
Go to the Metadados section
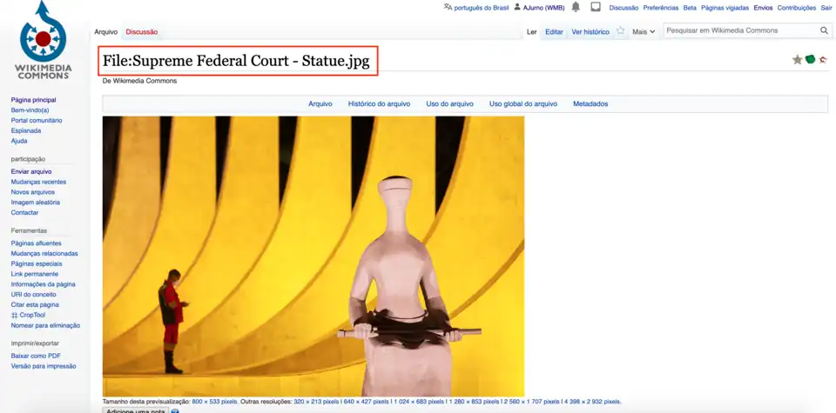tap(590, 104)
